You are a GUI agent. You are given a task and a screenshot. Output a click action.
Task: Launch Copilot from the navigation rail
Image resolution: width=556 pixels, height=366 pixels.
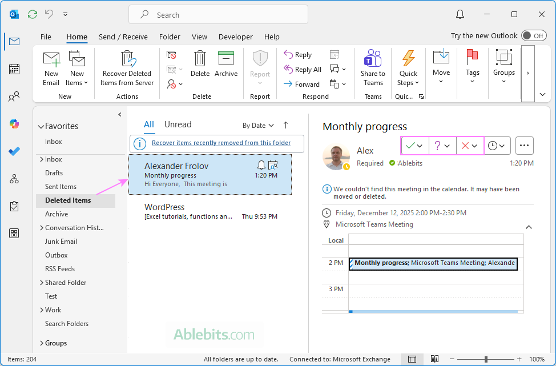coord(14,124)
